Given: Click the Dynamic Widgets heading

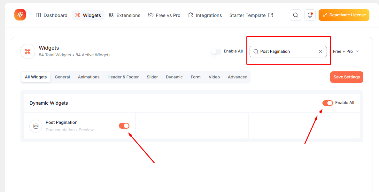Looking at the screenshot, I should (49, 103).
